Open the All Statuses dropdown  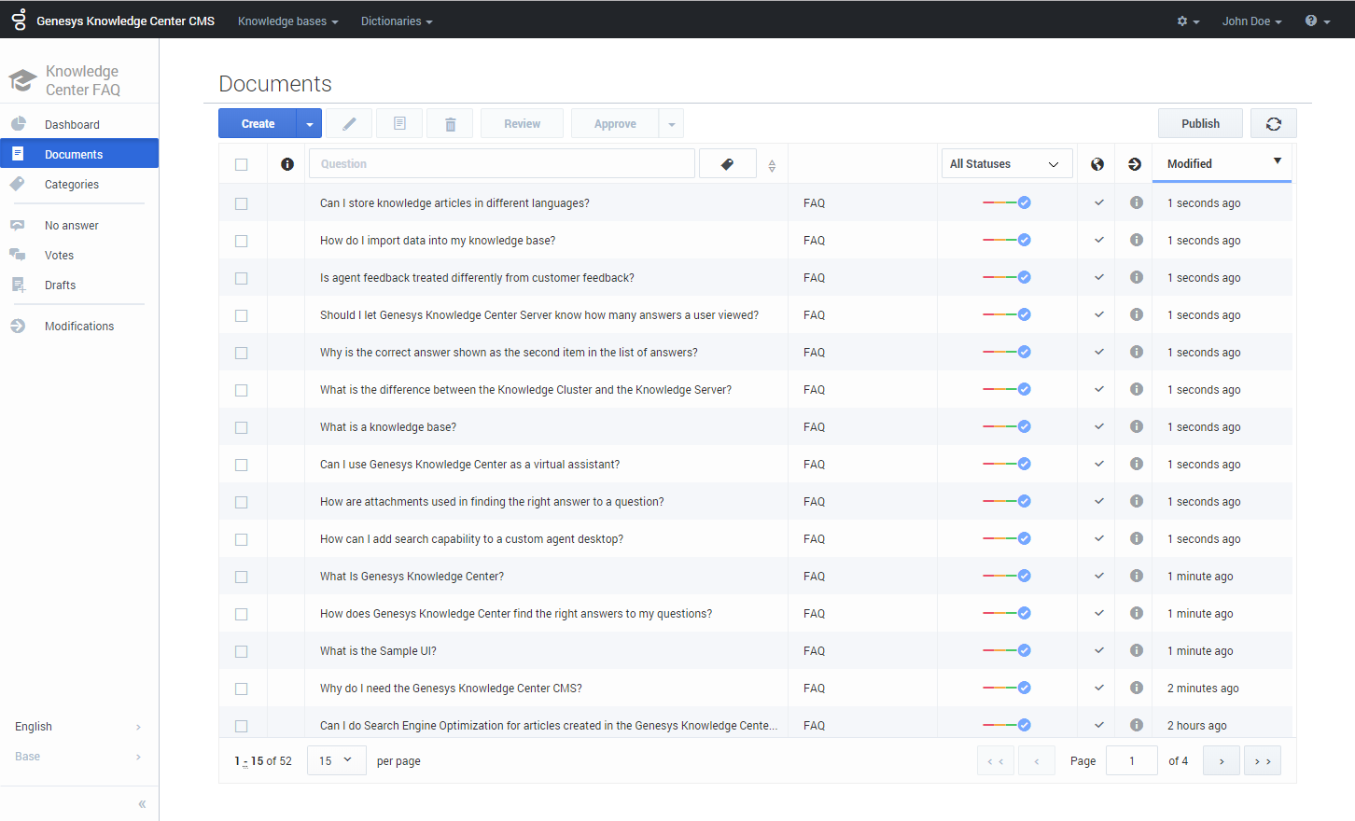(x=1007, y=163)
